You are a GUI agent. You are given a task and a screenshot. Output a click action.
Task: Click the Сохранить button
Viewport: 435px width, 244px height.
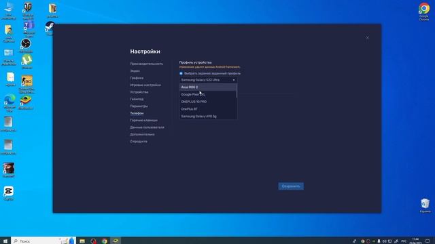(x=291, y=186)
